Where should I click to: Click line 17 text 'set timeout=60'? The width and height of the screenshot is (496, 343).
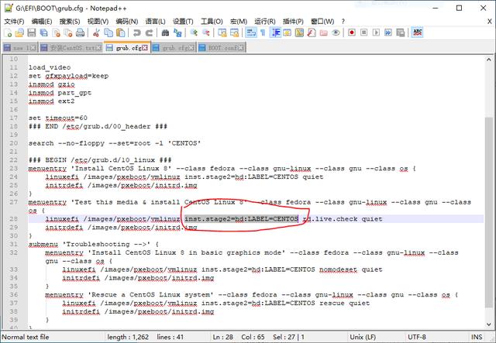58,118
